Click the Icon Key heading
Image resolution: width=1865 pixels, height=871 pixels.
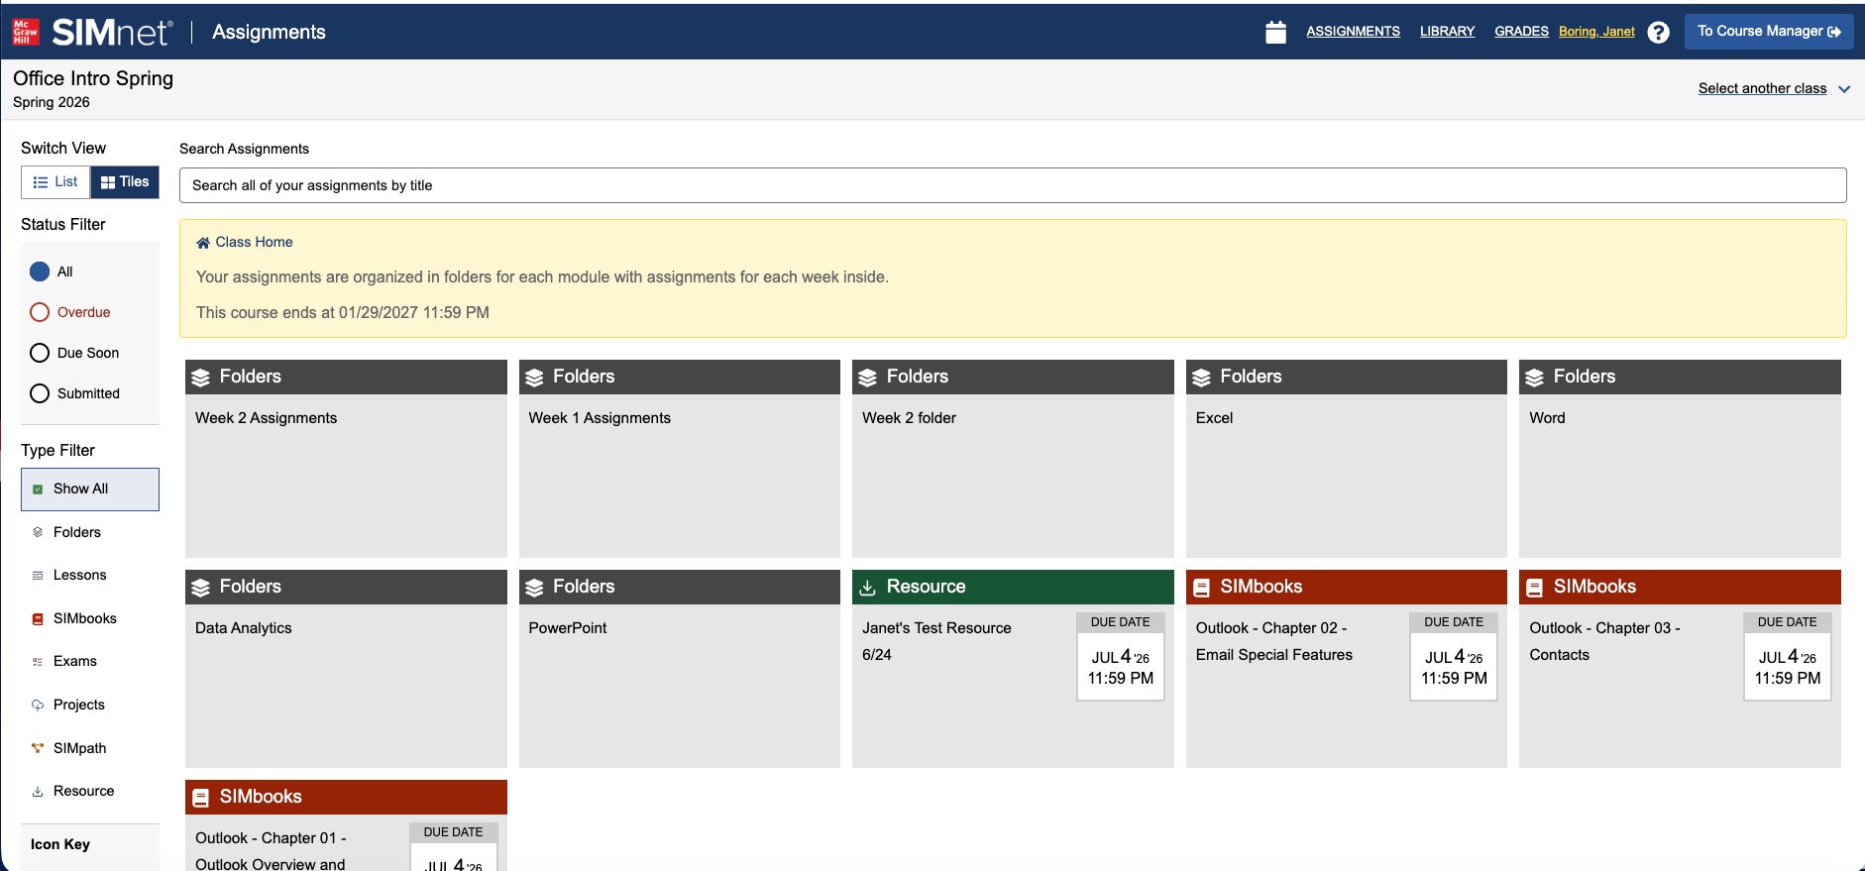[x=60, y=844]
